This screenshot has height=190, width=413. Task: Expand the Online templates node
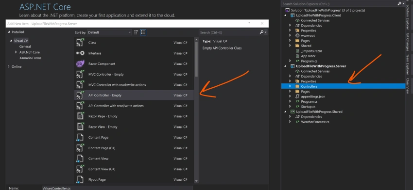(x=9, y=66)
